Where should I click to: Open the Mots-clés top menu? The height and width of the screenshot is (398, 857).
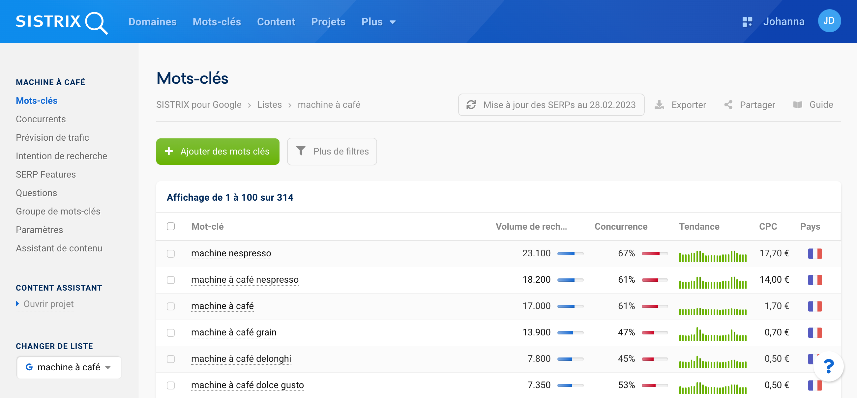pyautogui.click(x=217, y=22)
